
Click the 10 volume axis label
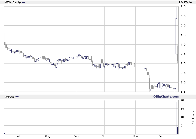pyautogui.click(x=182, y=117)
